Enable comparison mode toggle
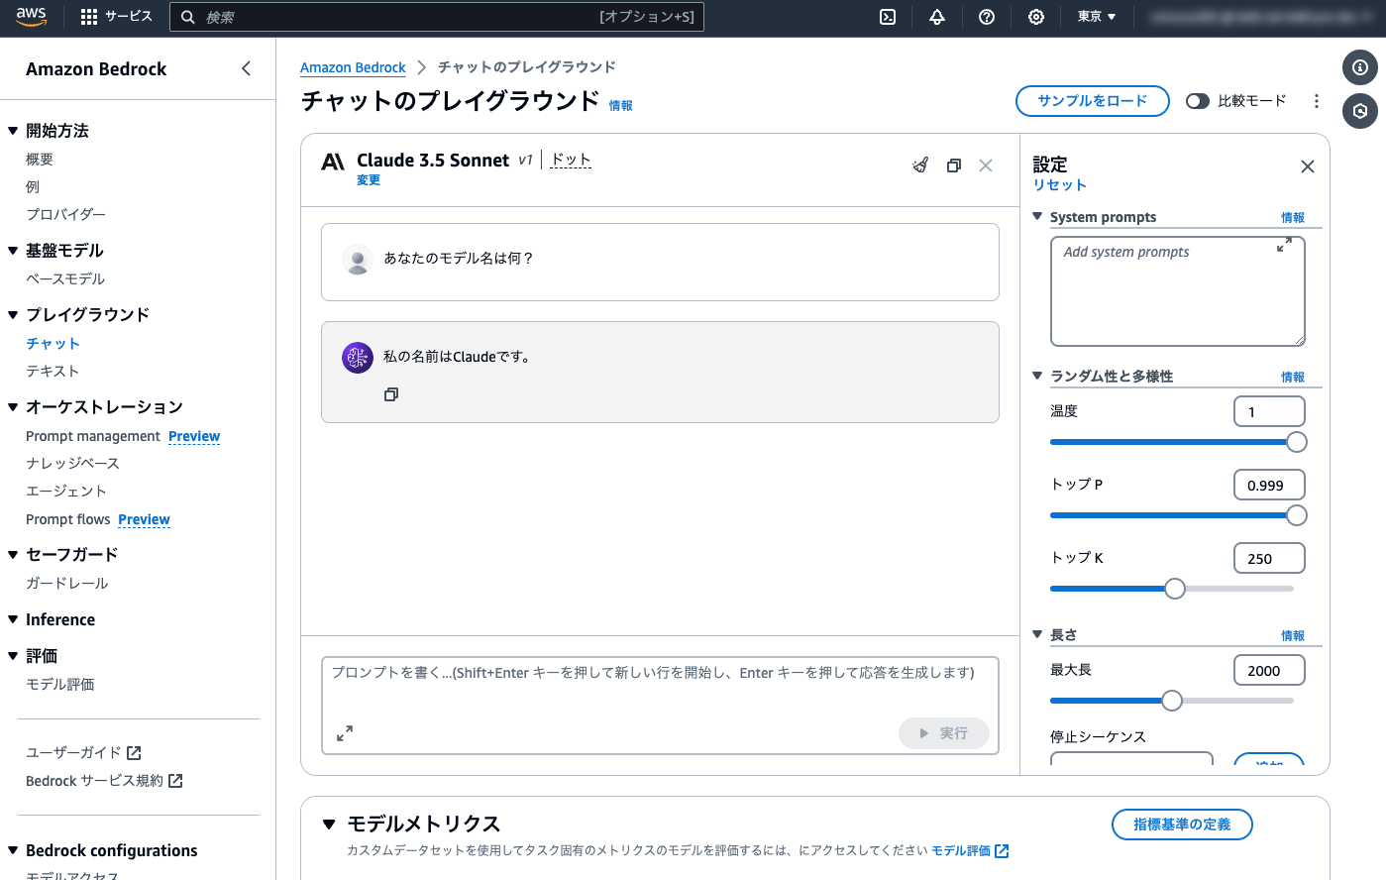This screenshot has width=1386, height=880. pyautogui.click(x=1197, y=100)
